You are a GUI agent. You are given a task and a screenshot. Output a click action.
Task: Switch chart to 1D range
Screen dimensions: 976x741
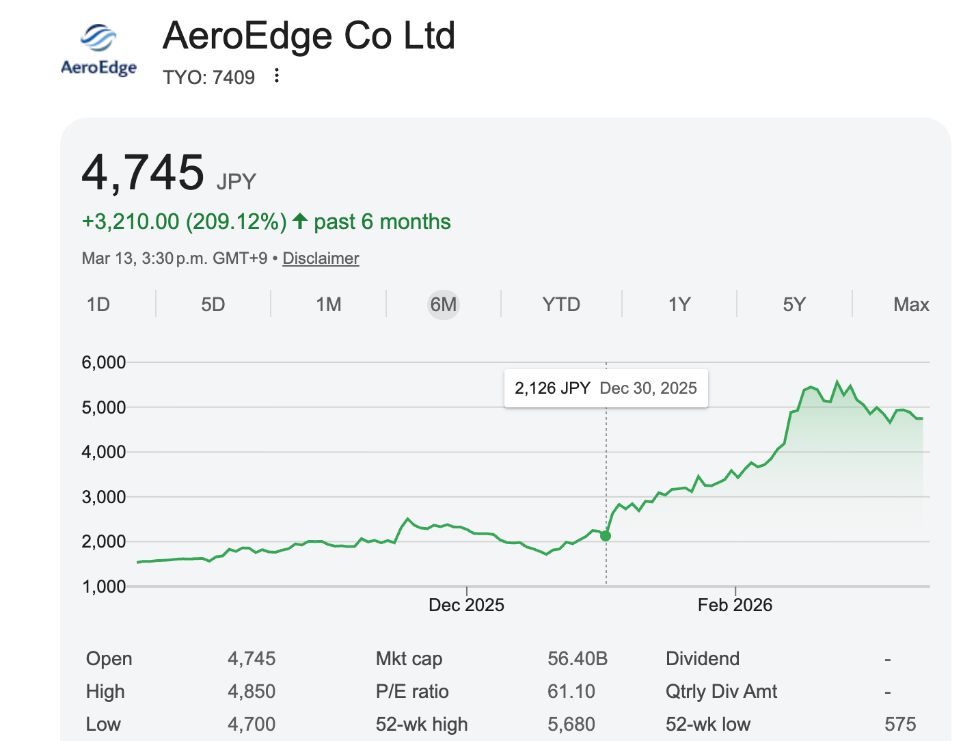click(98, 304)
